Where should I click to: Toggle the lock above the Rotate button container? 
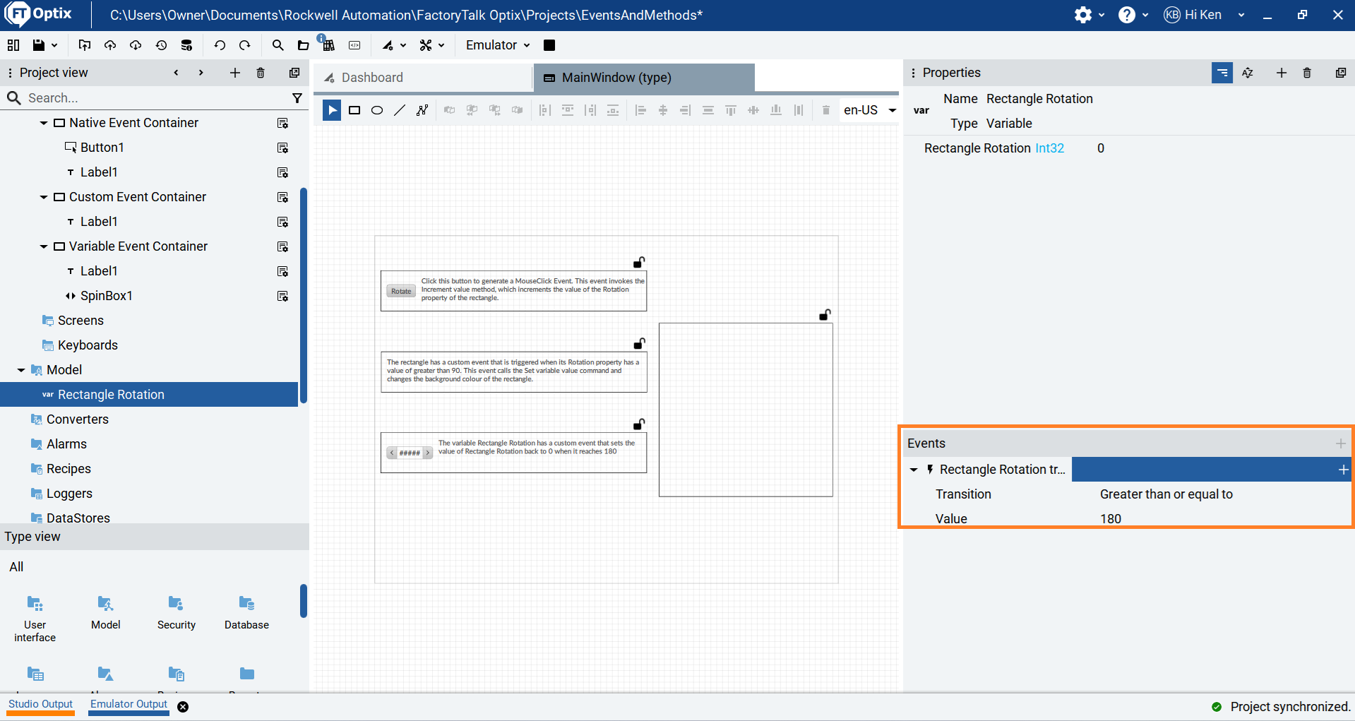[x=639, y=262]
